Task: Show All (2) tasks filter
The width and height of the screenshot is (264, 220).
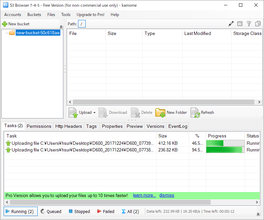Action: 130,211
